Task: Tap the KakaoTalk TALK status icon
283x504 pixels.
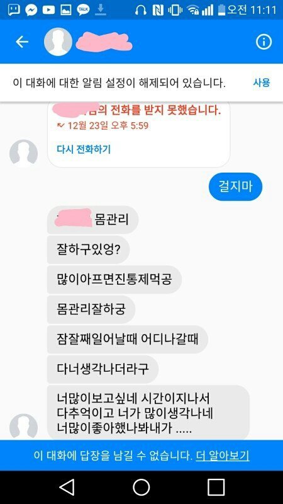Action: point(83,10)
